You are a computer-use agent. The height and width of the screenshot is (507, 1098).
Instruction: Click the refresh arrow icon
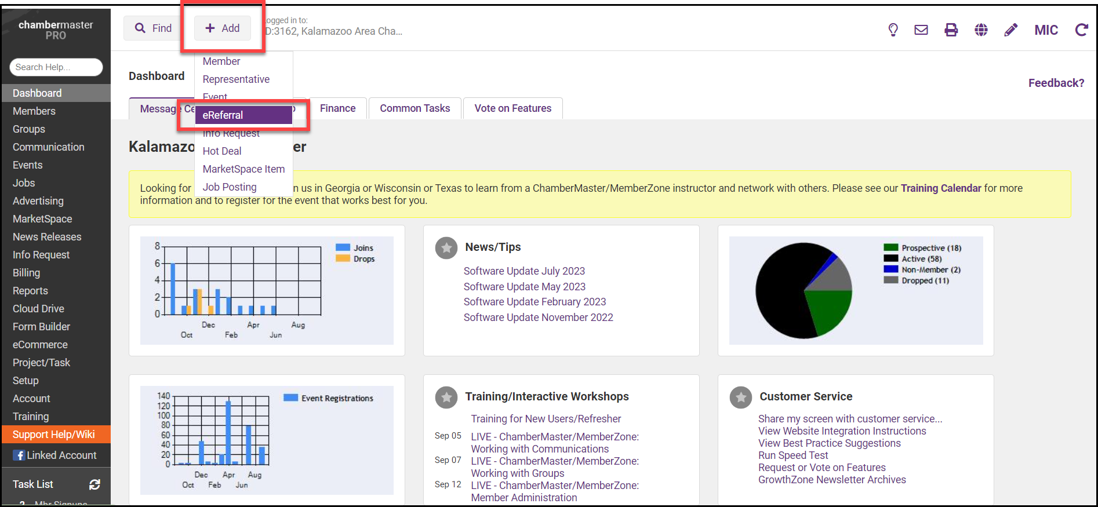tap(1081, 30)
